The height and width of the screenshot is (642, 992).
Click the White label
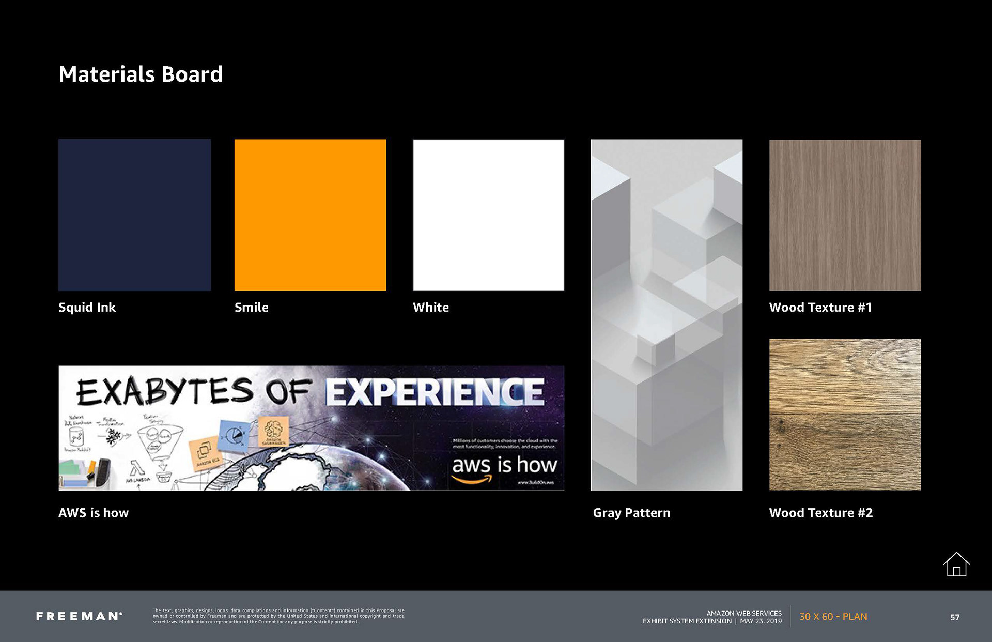coord(431,308)
